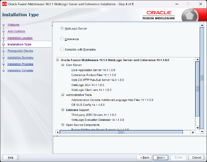Viewport: 207px width, 162px height.
Task: Select the WebLogic Server radio button
Action: (62, 28)
